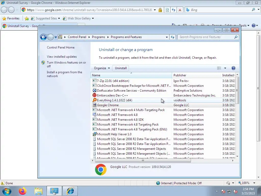261x196 pixels.
Task: Refresh the Programs and Features list
Action: (173, 37)
